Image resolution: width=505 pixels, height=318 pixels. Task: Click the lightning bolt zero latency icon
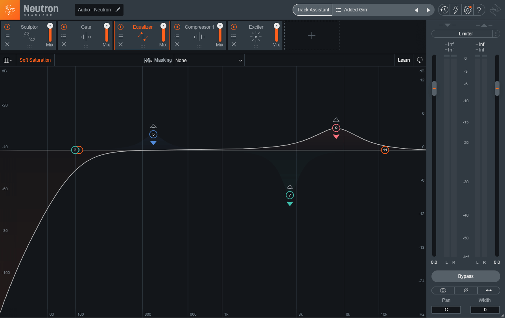click(x=456, y=10)
